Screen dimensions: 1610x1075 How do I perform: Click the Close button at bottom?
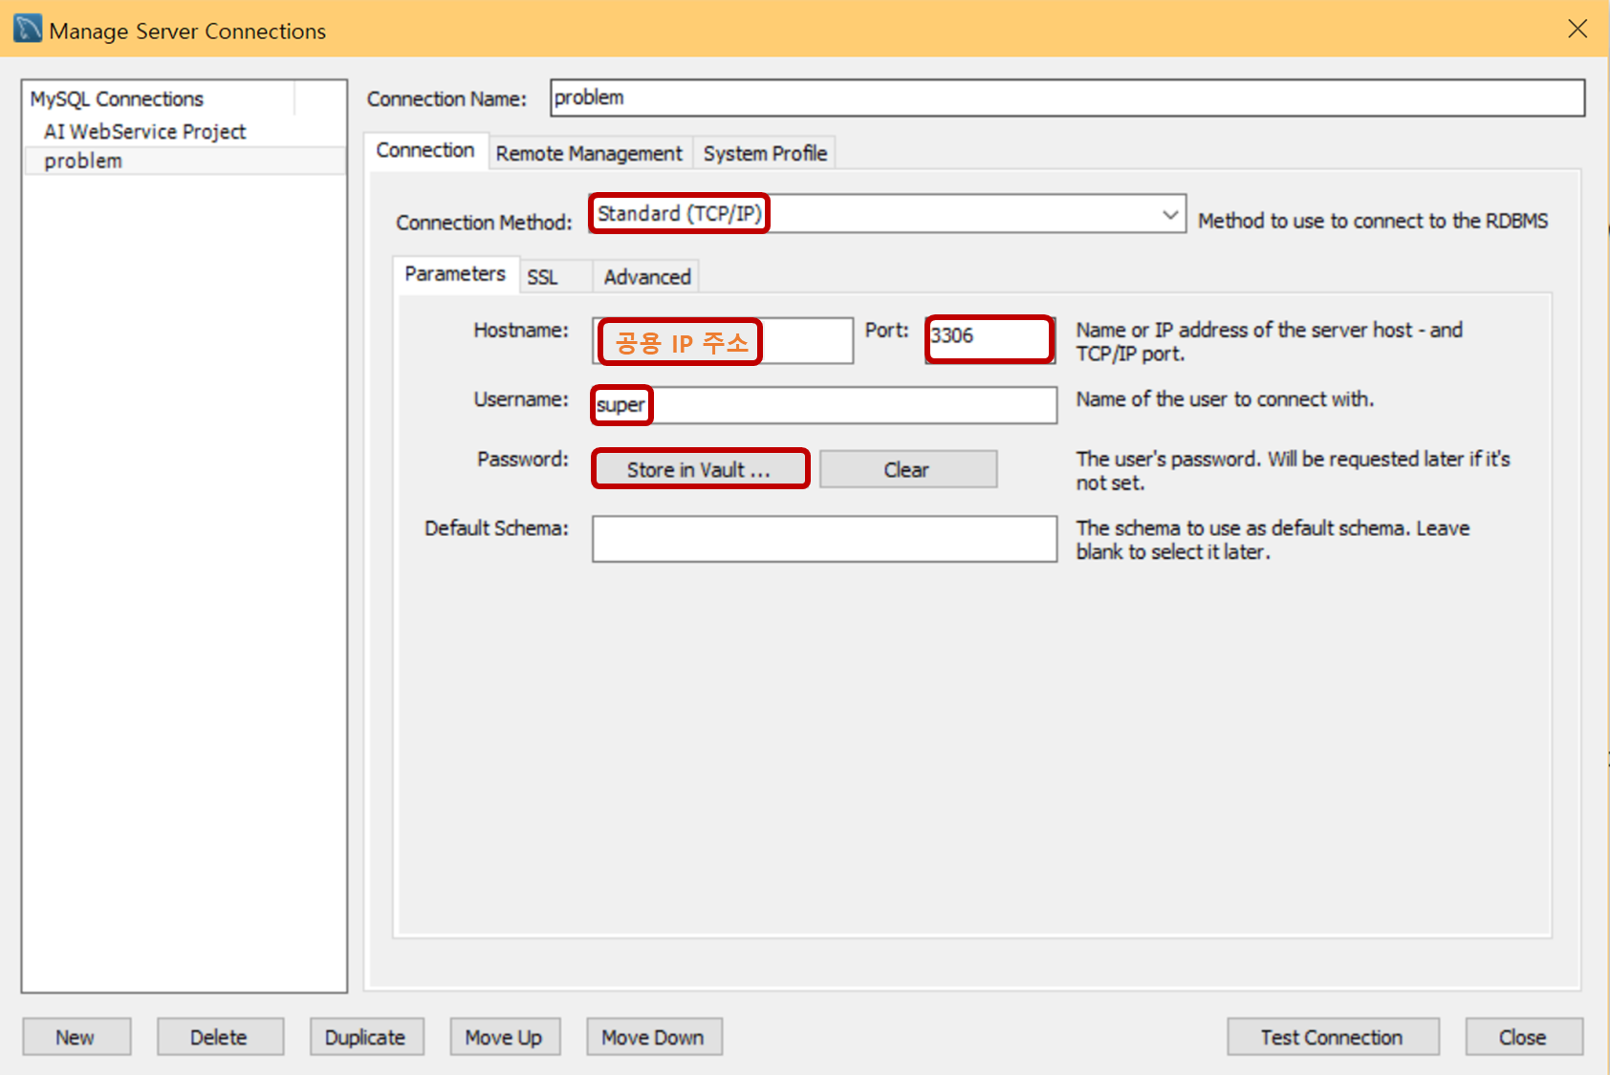point(1524,1037)
